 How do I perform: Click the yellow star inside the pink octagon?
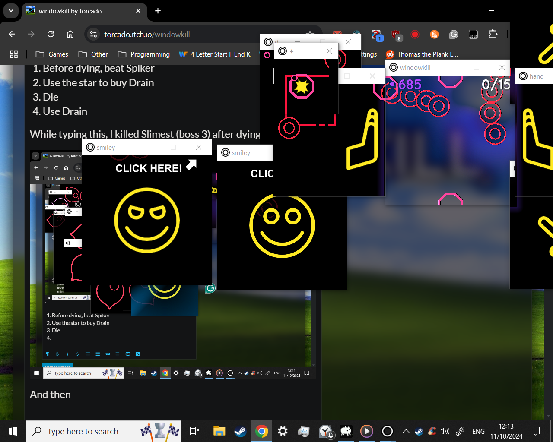point(301,86)
